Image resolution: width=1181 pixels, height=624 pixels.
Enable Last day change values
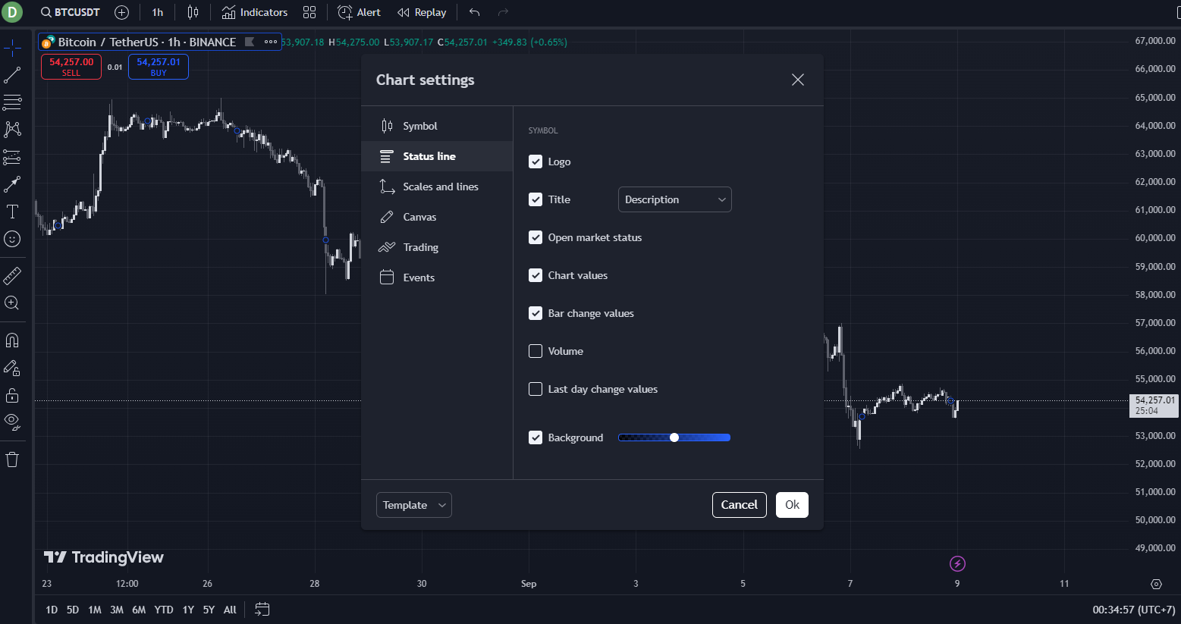pyautogui.click(x=536, y=389)
